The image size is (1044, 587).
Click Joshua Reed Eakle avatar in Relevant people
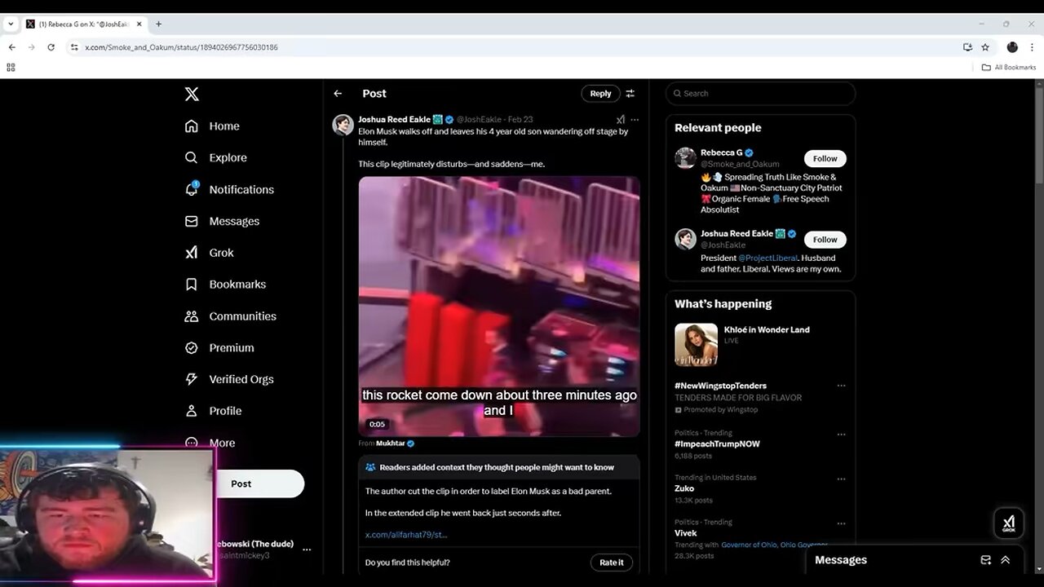[685, 239]
